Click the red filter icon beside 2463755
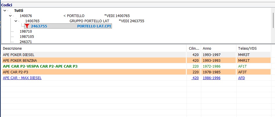The height and width of the screenshot is (117, 275). tap(27, 26)
